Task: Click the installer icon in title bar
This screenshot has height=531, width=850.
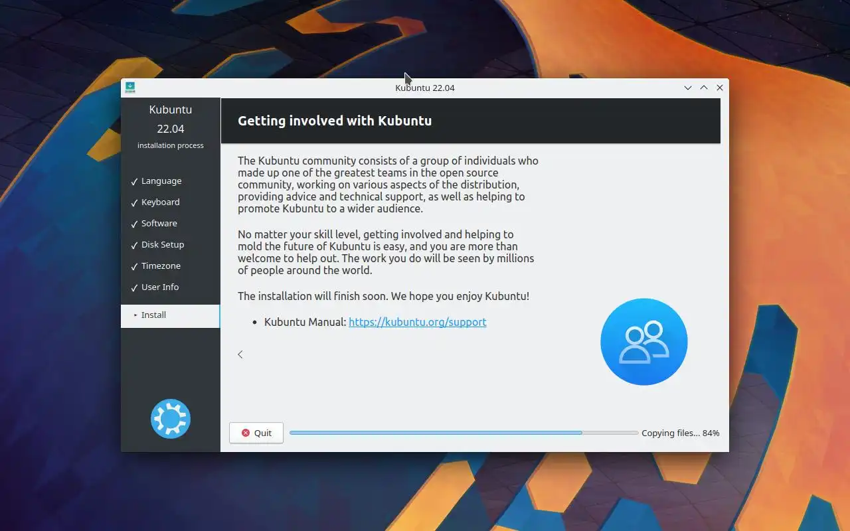Action: pos(130,88)
